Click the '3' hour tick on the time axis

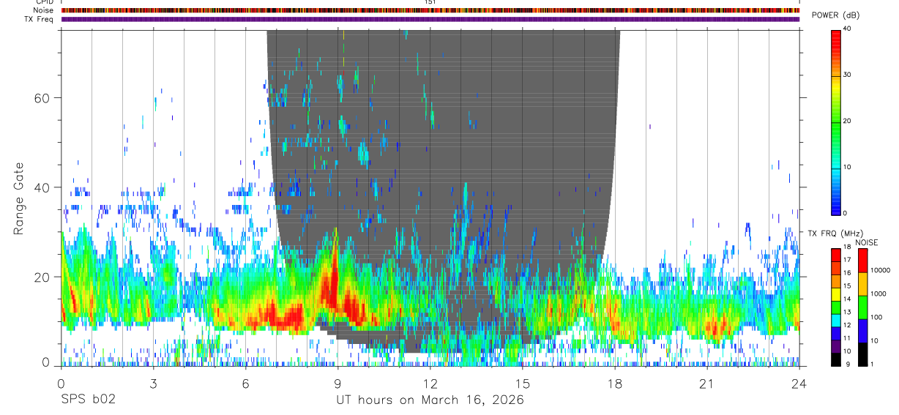[x=153, y=383]
